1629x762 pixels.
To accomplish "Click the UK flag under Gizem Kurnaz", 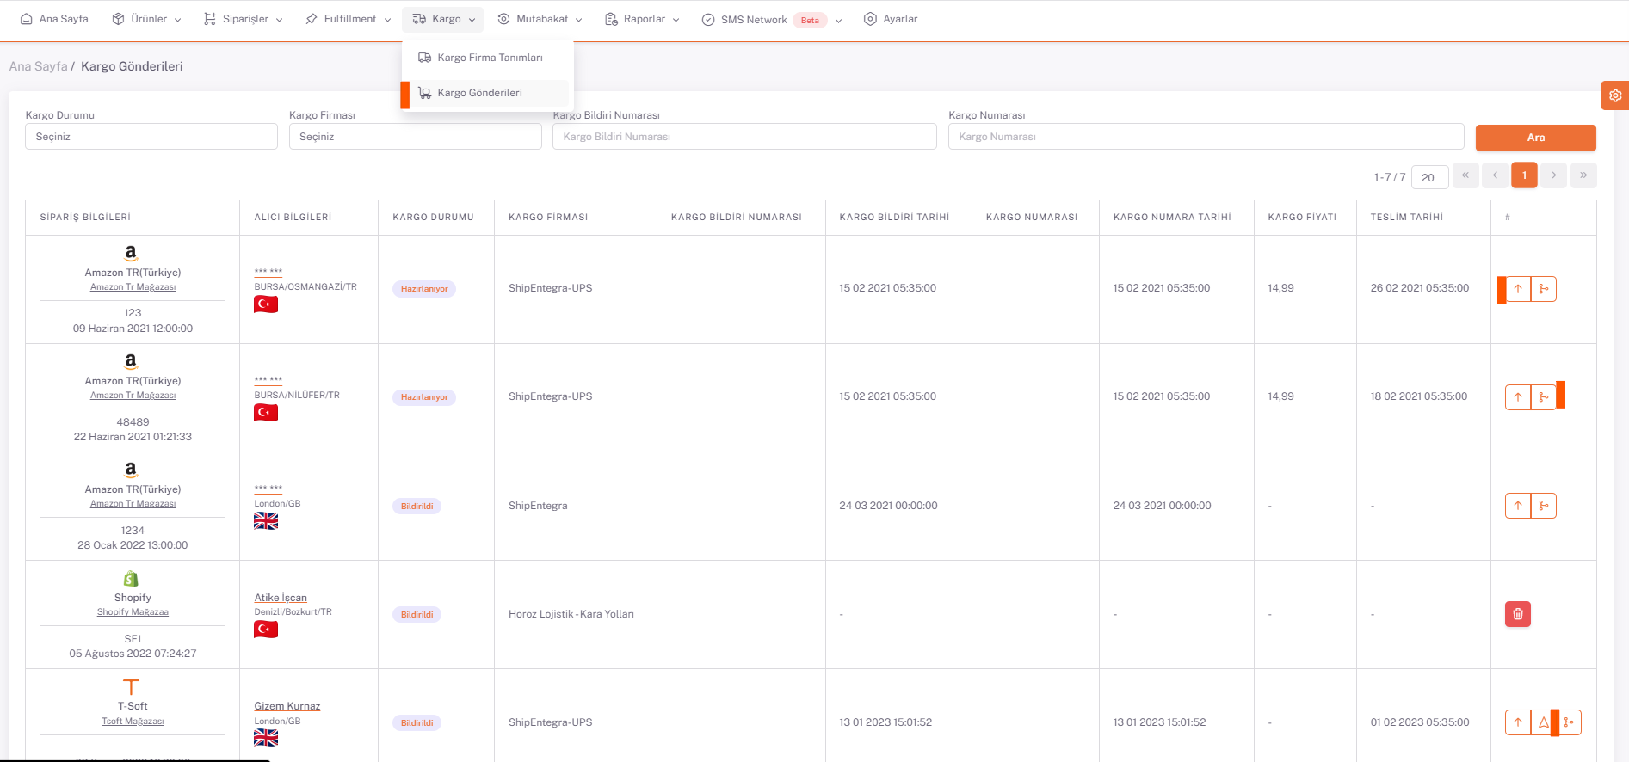I will click(x=266, y=738).
